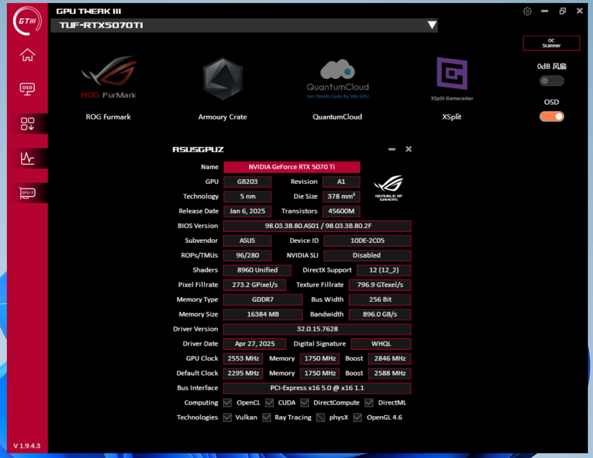Expand the TUF-RTX5070TI GPU dropdown
Viewport: 593px width, 458px height.
pos(432,25)
